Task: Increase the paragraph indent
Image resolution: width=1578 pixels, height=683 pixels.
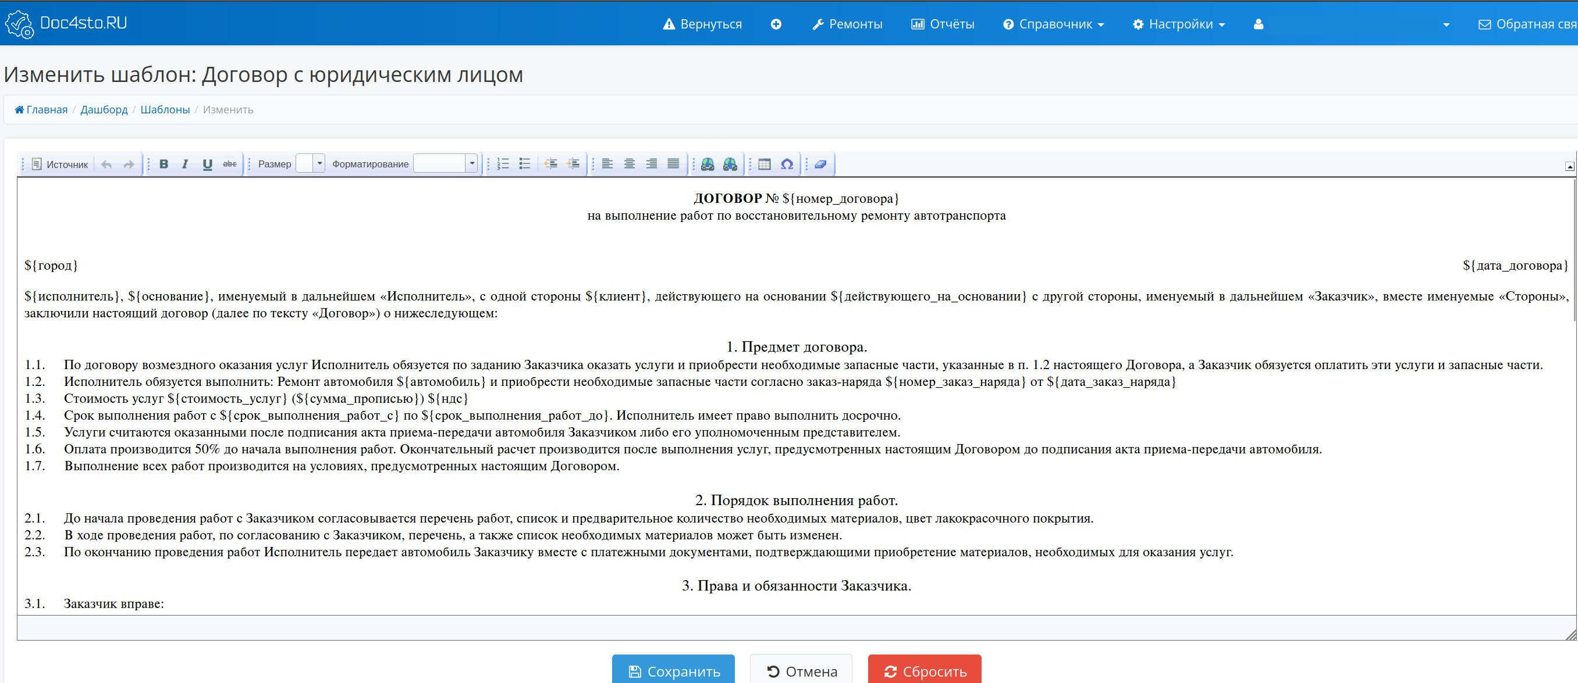Action: [574, 164]
